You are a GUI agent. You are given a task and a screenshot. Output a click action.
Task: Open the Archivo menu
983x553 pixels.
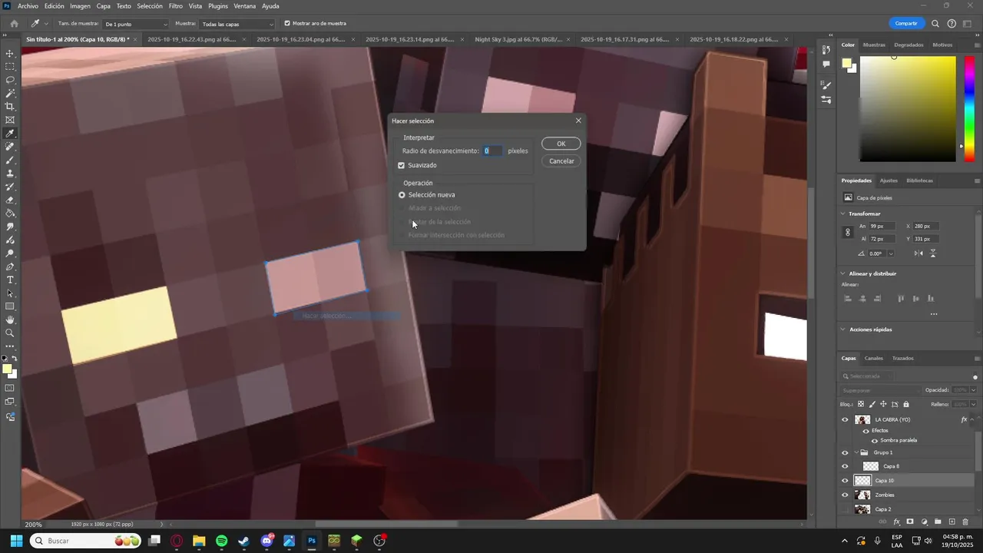[28, 6]
